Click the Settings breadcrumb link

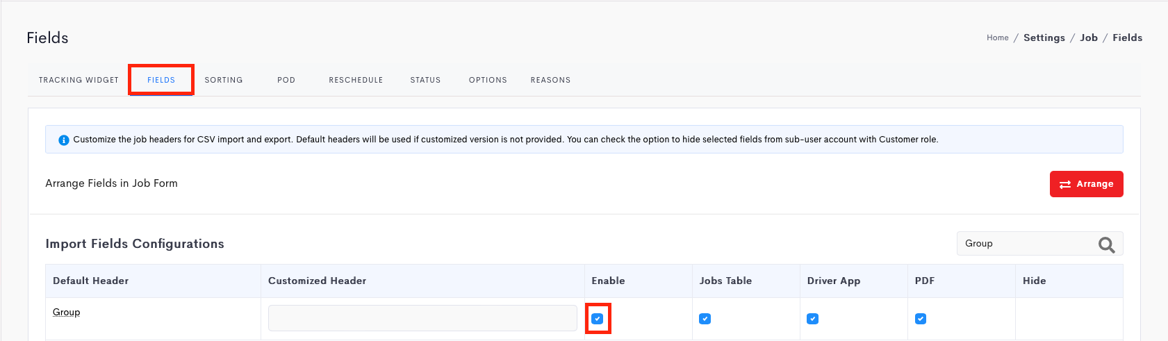tap(1044, 38)
